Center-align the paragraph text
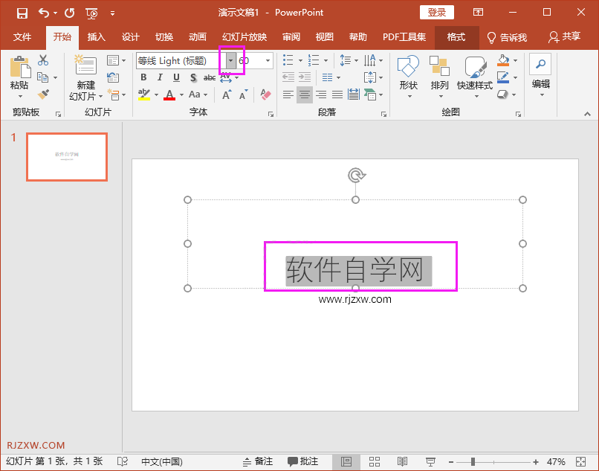This screenshot has height=471, width=599. [304, 94]
